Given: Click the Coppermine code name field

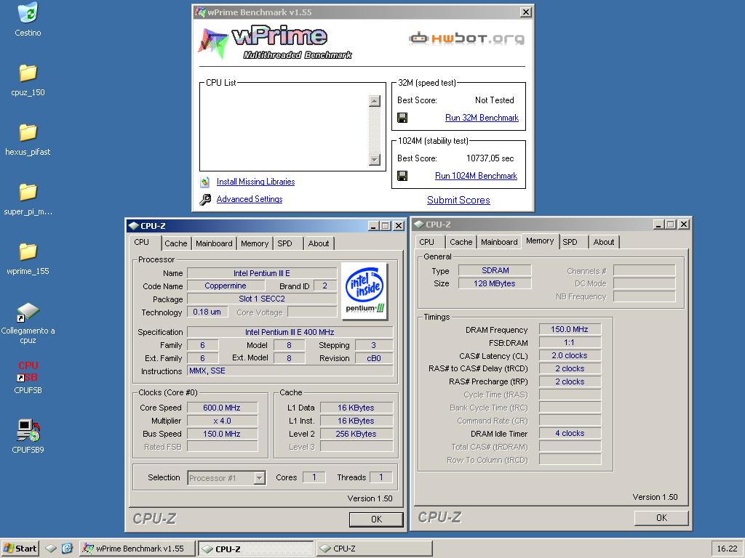Looking at the screenshot, I should (226, 286).
